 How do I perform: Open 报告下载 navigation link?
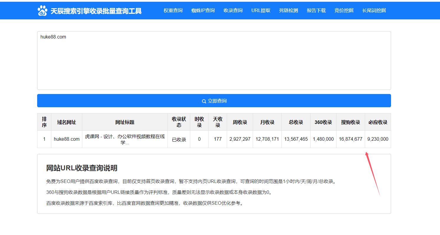coord(316,11)
